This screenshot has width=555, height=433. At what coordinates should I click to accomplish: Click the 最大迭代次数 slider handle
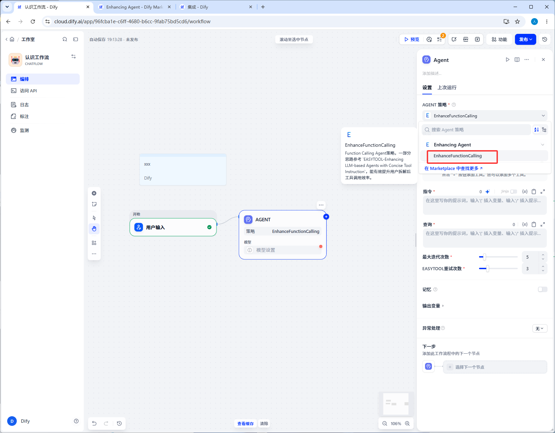click(x=484, y=257)
